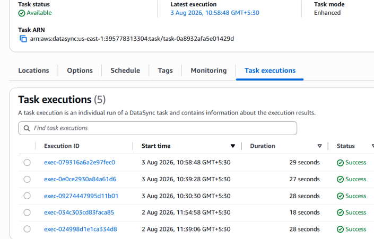Viewport: 374px width, 239px height.
Task: Select radio button for exec-024998d1e1ca334d8
Action: (x=27, y=229)
